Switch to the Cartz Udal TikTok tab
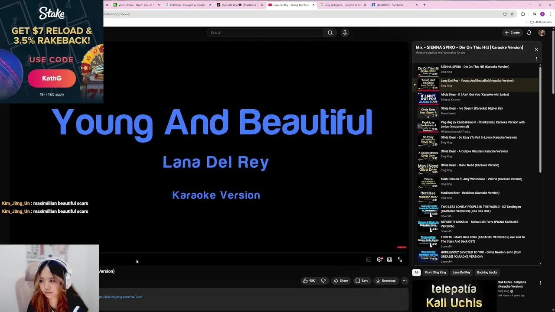The height and width of the screenshot is (312, 555). 239,5
